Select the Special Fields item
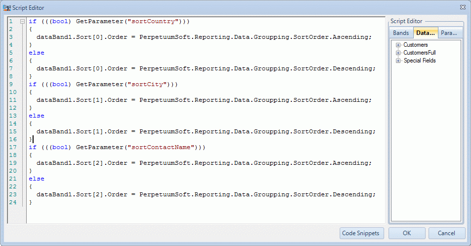 (420, 61)
